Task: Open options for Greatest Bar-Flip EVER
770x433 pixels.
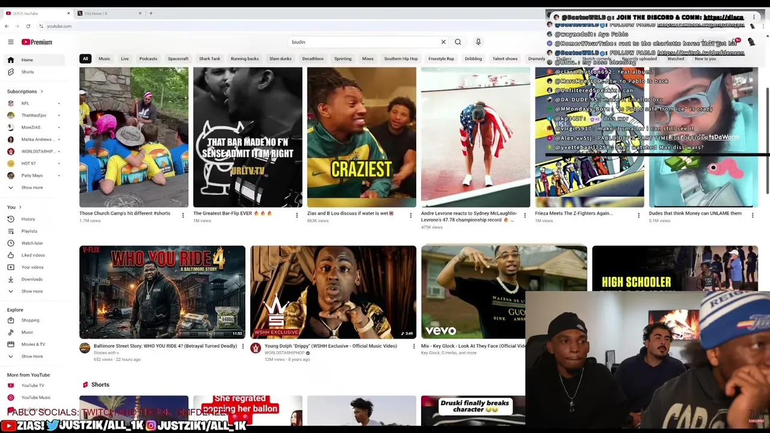Action: pyautogui.click(x=297, y=215)
